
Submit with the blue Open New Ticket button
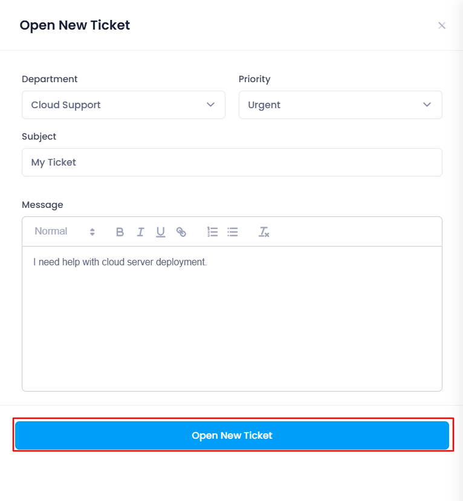point(232,435)
